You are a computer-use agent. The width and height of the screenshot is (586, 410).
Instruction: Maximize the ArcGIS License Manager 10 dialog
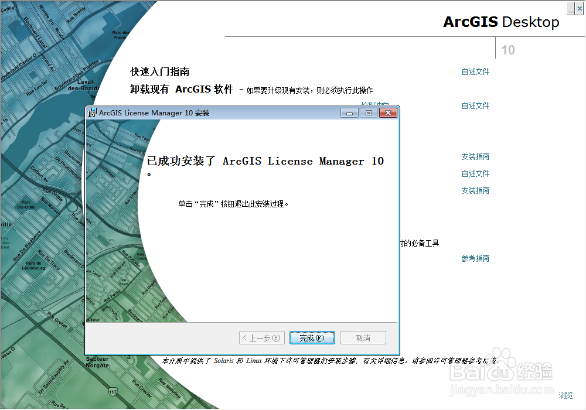point(369,113)
